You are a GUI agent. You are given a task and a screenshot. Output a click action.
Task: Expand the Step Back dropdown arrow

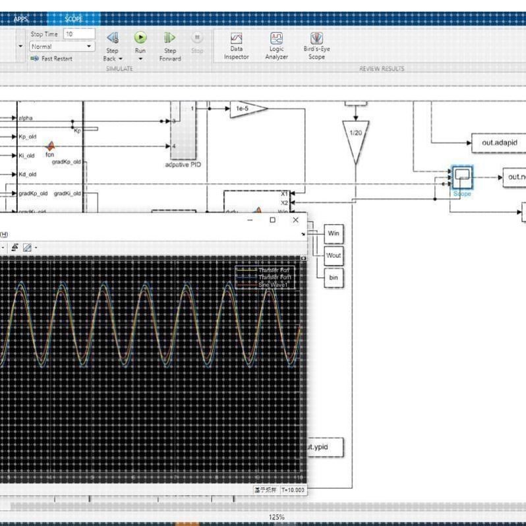coord(121,59)
